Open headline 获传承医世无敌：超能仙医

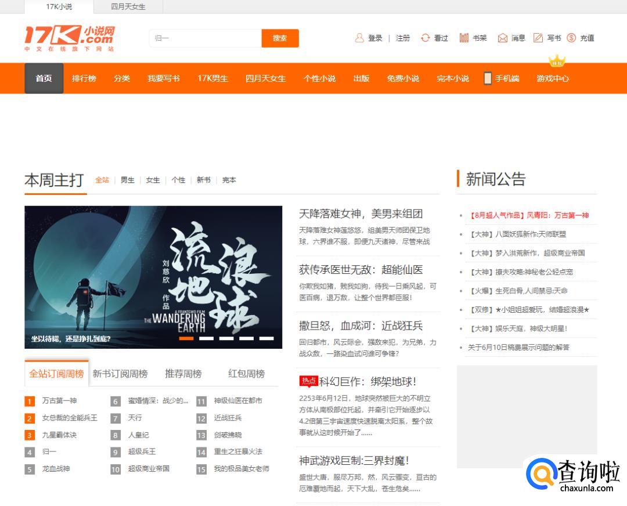(361, 269)
